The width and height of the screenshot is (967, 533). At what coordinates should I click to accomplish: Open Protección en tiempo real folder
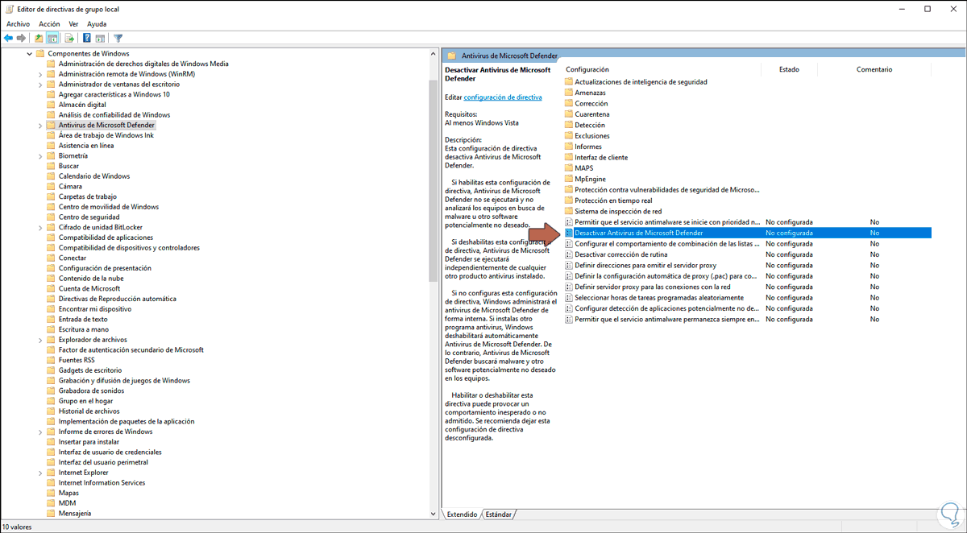coord(613,200)
